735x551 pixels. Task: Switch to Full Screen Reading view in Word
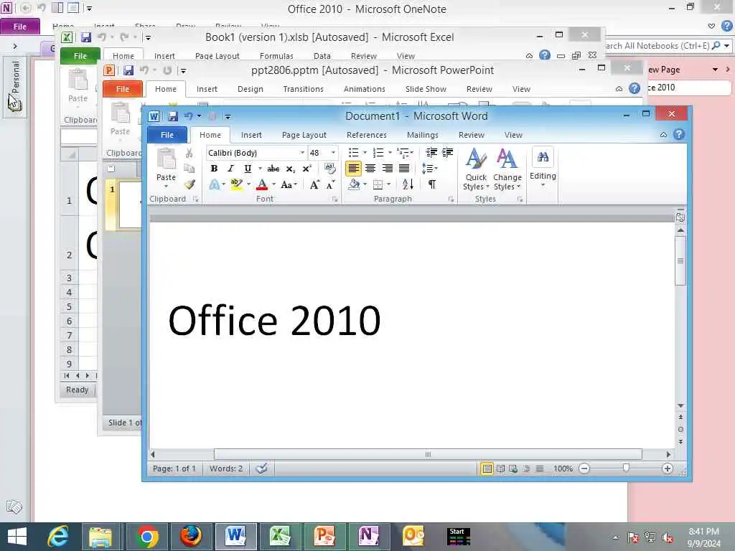point(500,468)
